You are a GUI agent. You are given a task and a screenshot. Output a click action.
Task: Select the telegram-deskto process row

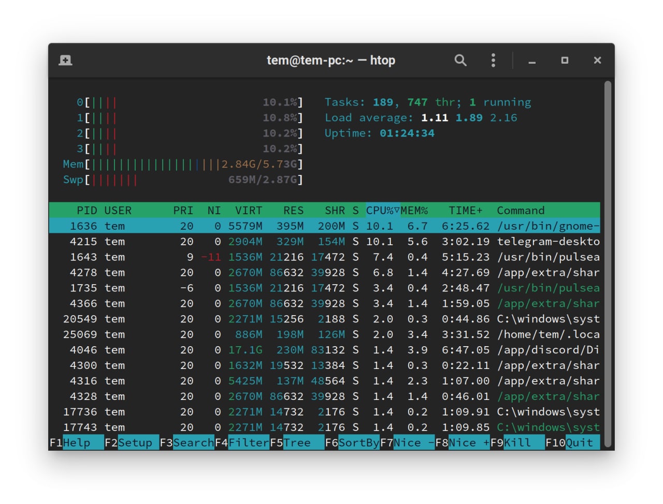(325, 242)
